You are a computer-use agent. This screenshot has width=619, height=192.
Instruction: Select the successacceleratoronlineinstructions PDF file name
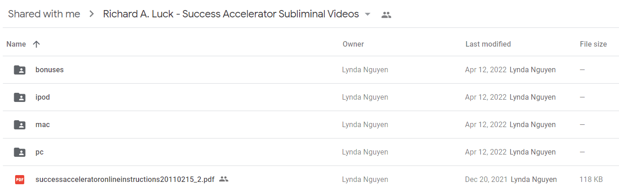[x=125, y=180]
